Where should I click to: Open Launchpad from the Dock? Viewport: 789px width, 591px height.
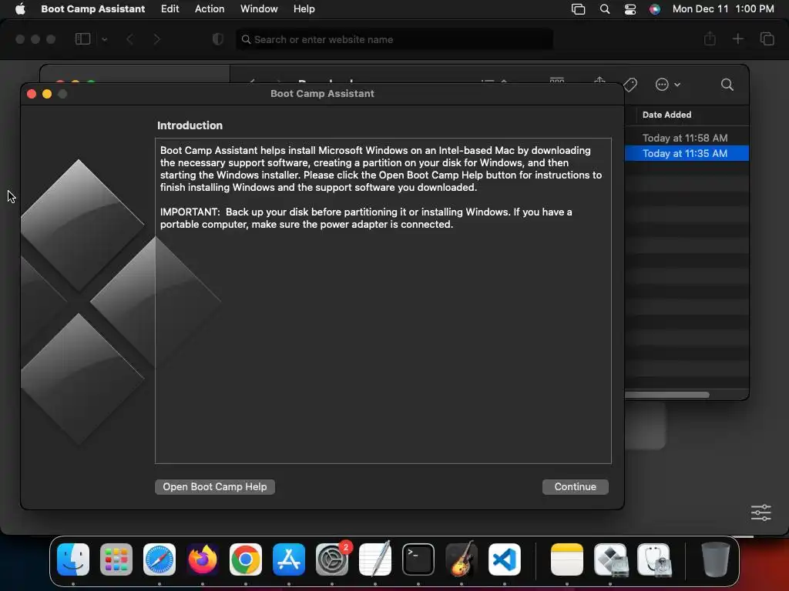pyautogui.click(x=116, y=559)
